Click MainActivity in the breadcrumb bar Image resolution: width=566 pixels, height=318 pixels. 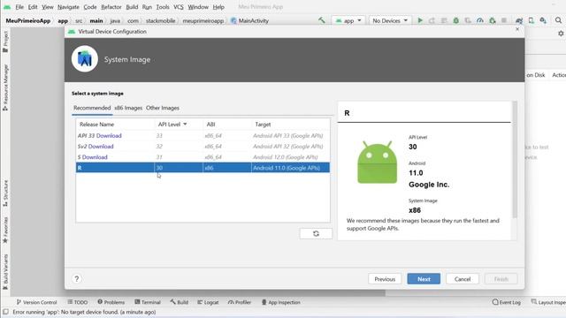249,20
